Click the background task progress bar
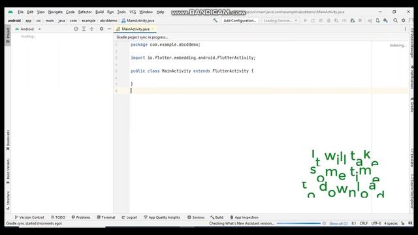Viewport: 418px width, 235px height. click(x=298, y=223)
